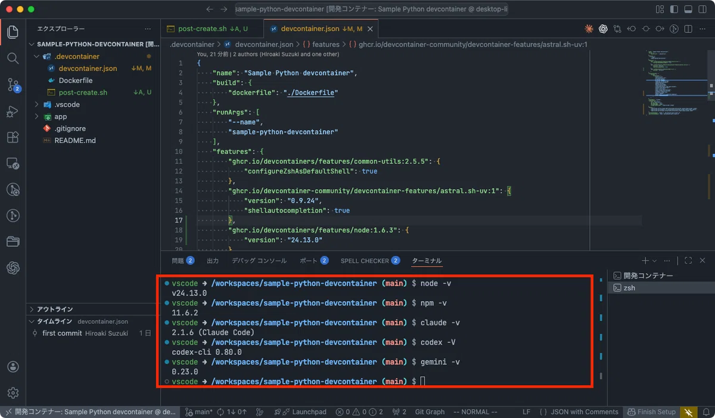715x418 pixels.
Task: Open the Remote Explorer view
Action: click(13, 163)
